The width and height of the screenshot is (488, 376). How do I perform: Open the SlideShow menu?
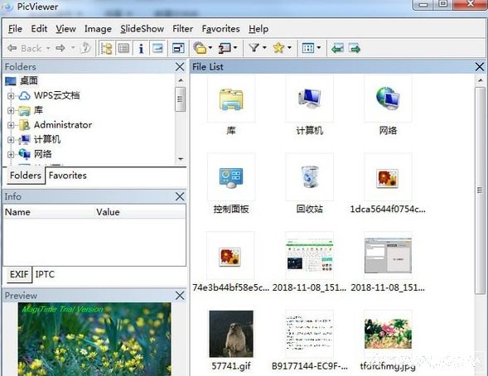(142, 29)
